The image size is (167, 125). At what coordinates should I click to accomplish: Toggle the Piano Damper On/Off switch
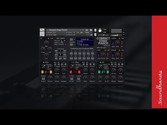tap(43, 79)
